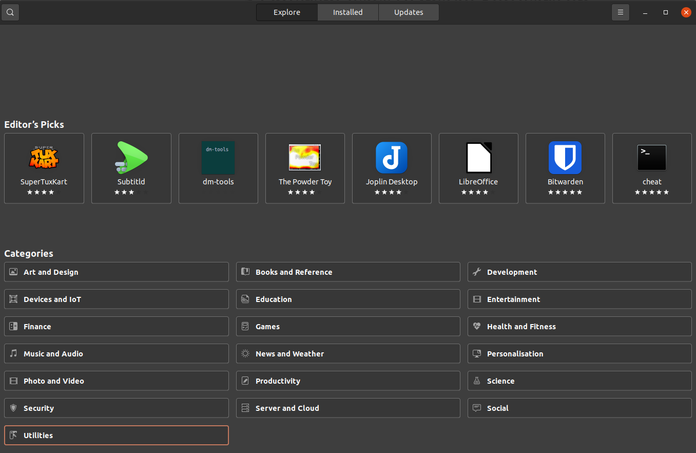Click the Games category icon

pos(244,326)
